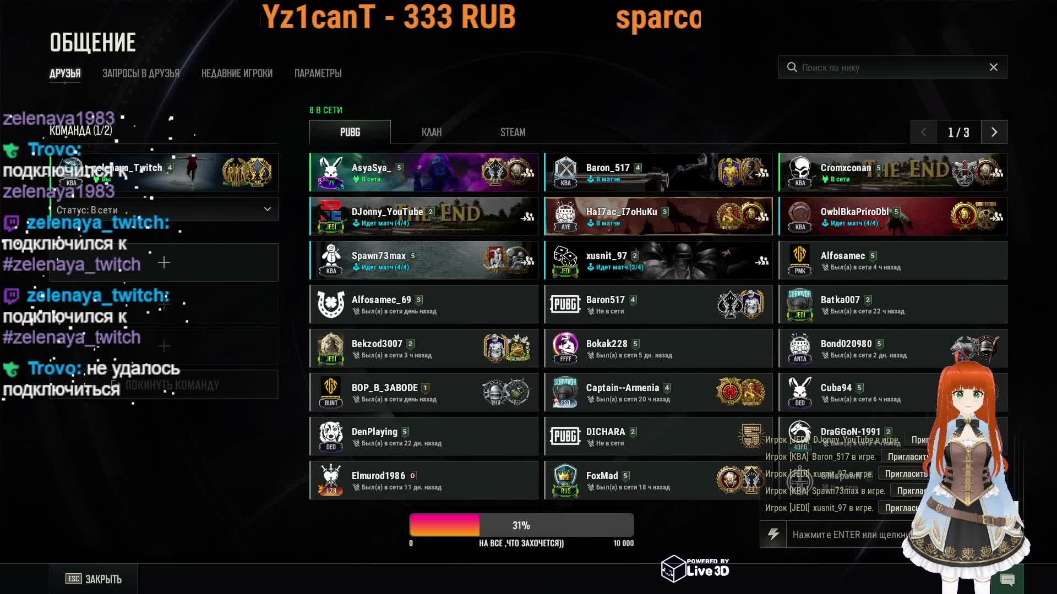
Task: Open the chat bubble icon in corner
Action: pyautogui.click(x=1007, y=580)
